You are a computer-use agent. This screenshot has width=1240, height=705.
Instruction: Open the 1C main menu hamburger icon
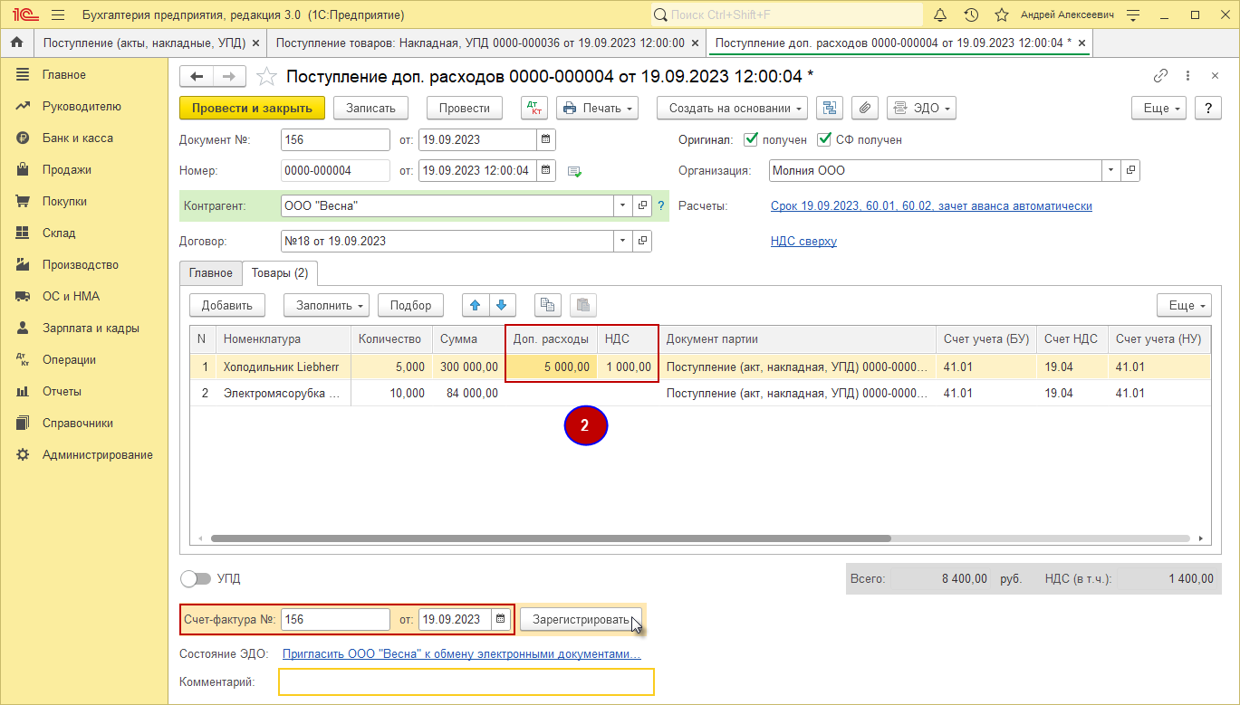coord(58,14)
